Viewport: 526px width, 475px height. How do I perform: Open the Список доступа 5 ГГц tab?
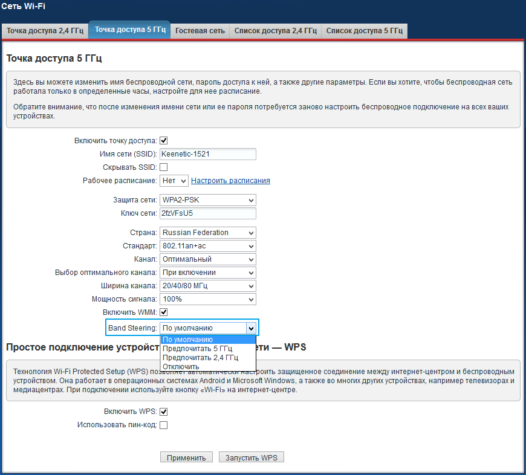pyautogui.click(x=365, y=30)
